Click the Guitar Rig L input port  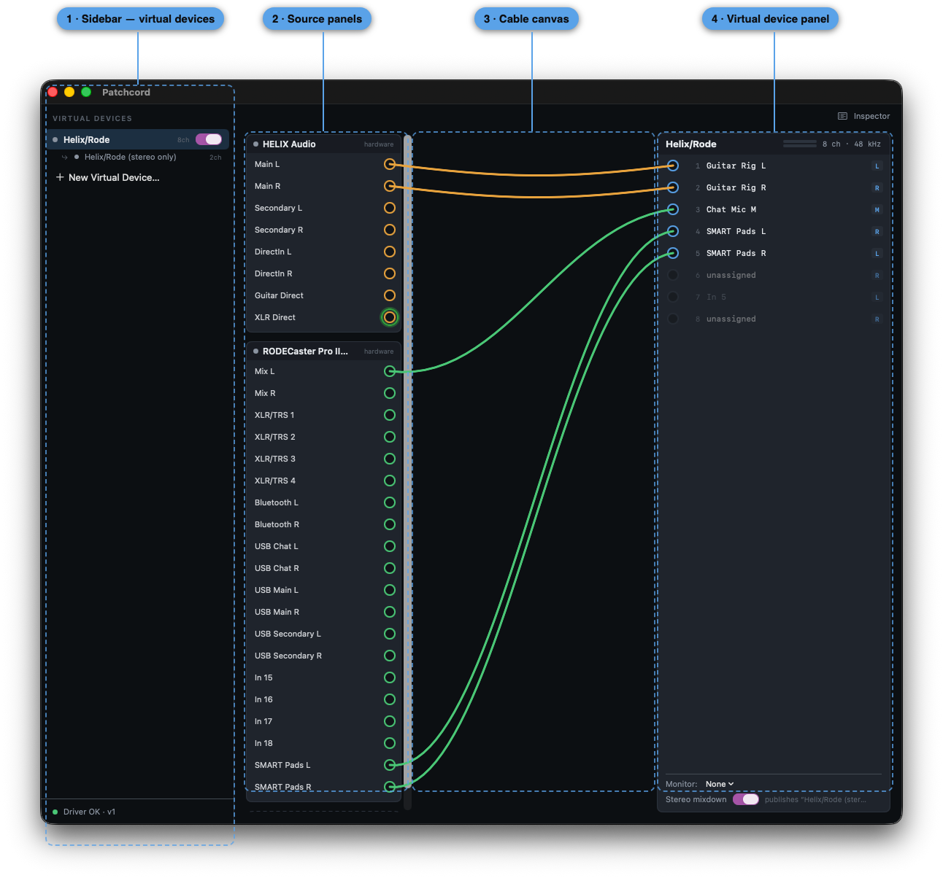pos(673,166)
